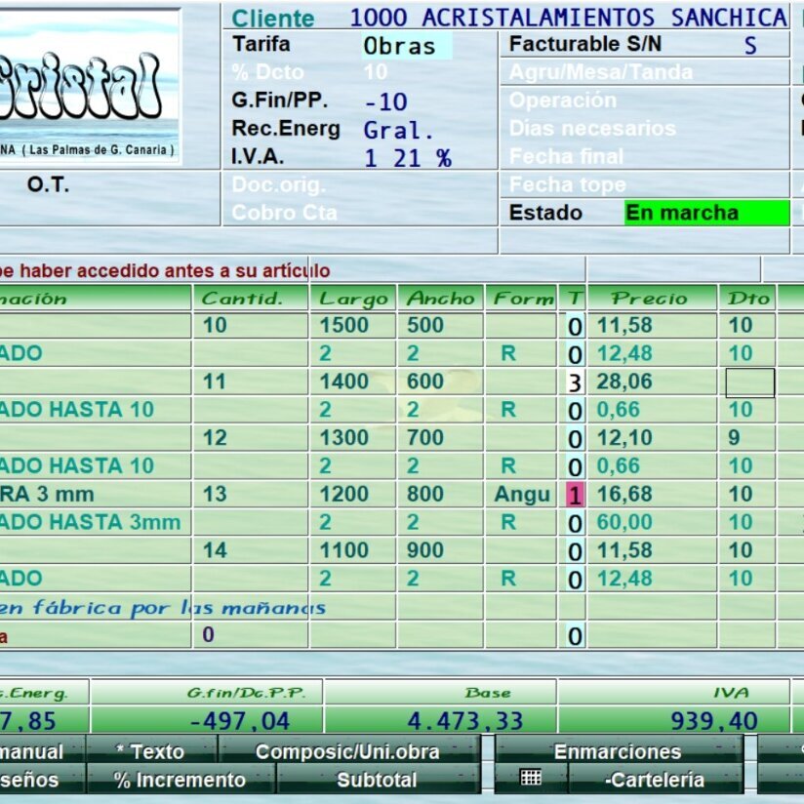Open Composic/Uni.obra option

tap(347, 751)
